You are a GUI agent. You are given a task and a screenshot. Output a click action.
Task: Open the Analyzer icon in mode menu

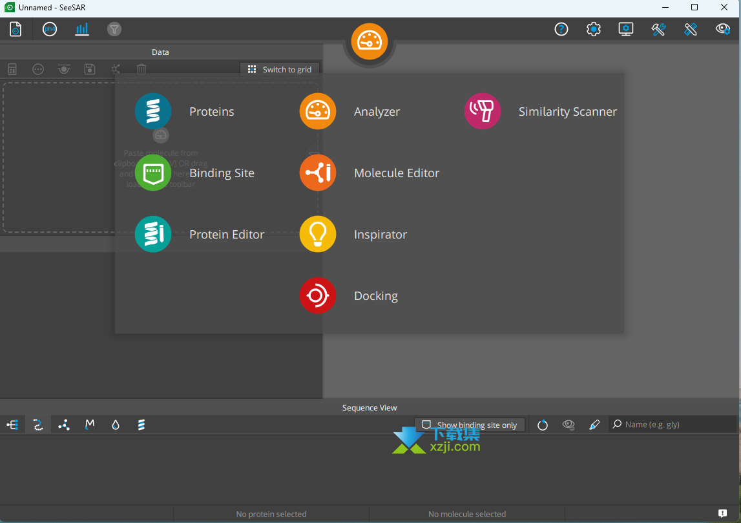318,112
